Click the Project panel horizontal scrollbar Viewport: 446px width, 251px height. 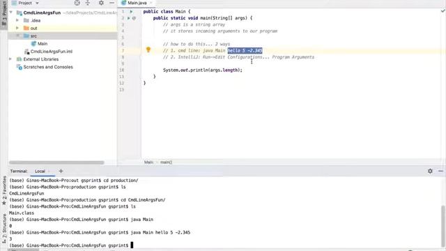(x=56, y=162)
